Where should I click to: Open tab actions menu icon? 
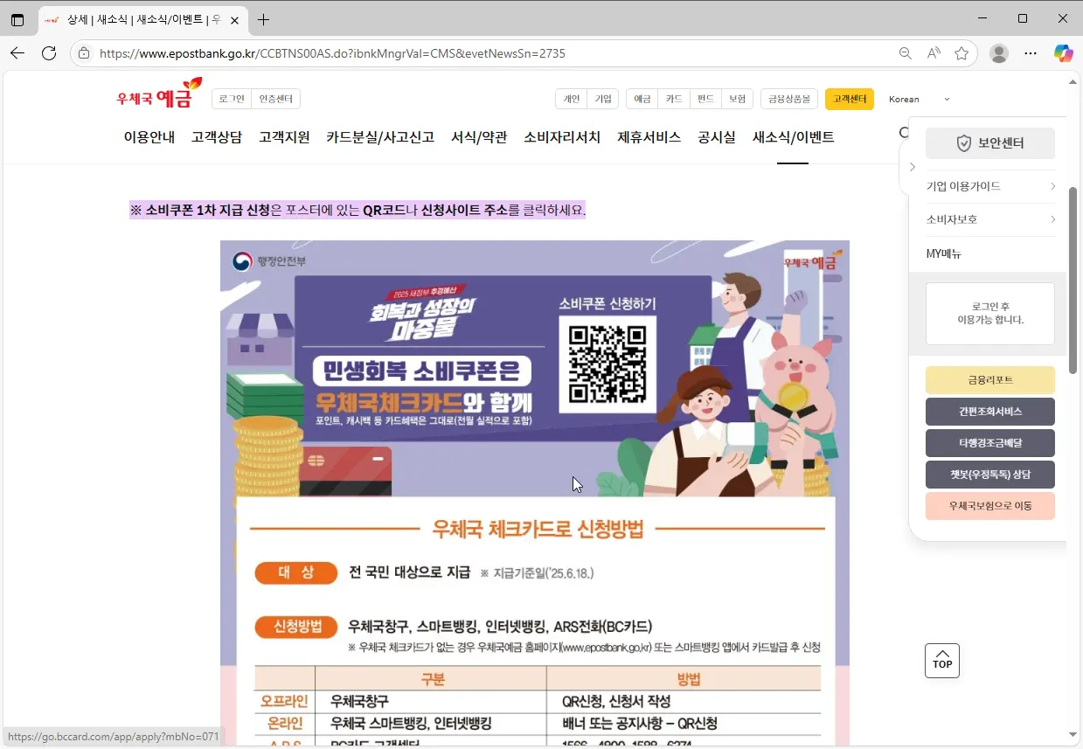(x=17, y=19)
